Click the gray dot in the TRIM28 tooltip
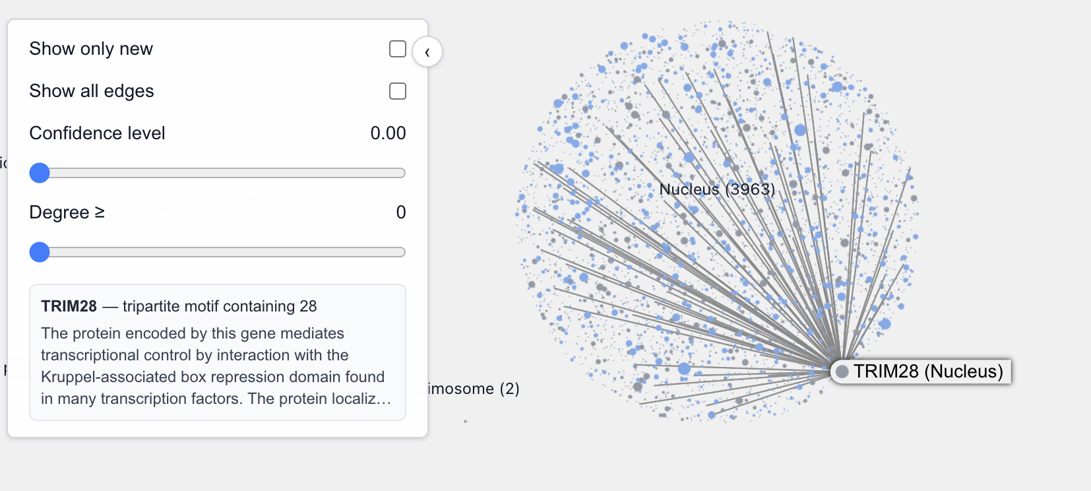 (x=842, y=372)
